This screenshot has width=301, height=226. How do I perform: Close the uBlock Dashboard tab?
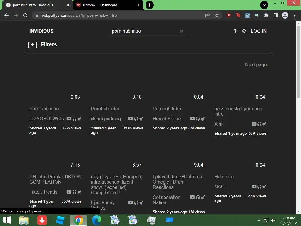138,5
